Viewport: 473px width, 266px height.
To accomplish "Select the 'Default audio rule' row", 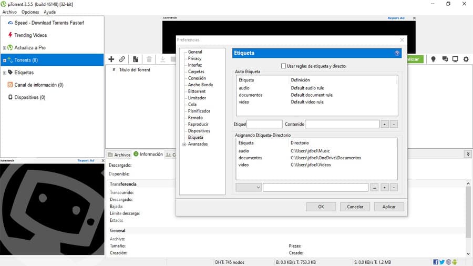I will point(317,88).
